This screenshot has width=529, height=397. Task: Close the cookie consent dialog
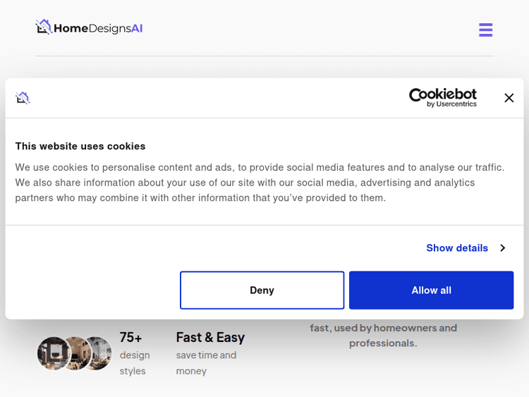pyautogui.click(x=509, y=98)
